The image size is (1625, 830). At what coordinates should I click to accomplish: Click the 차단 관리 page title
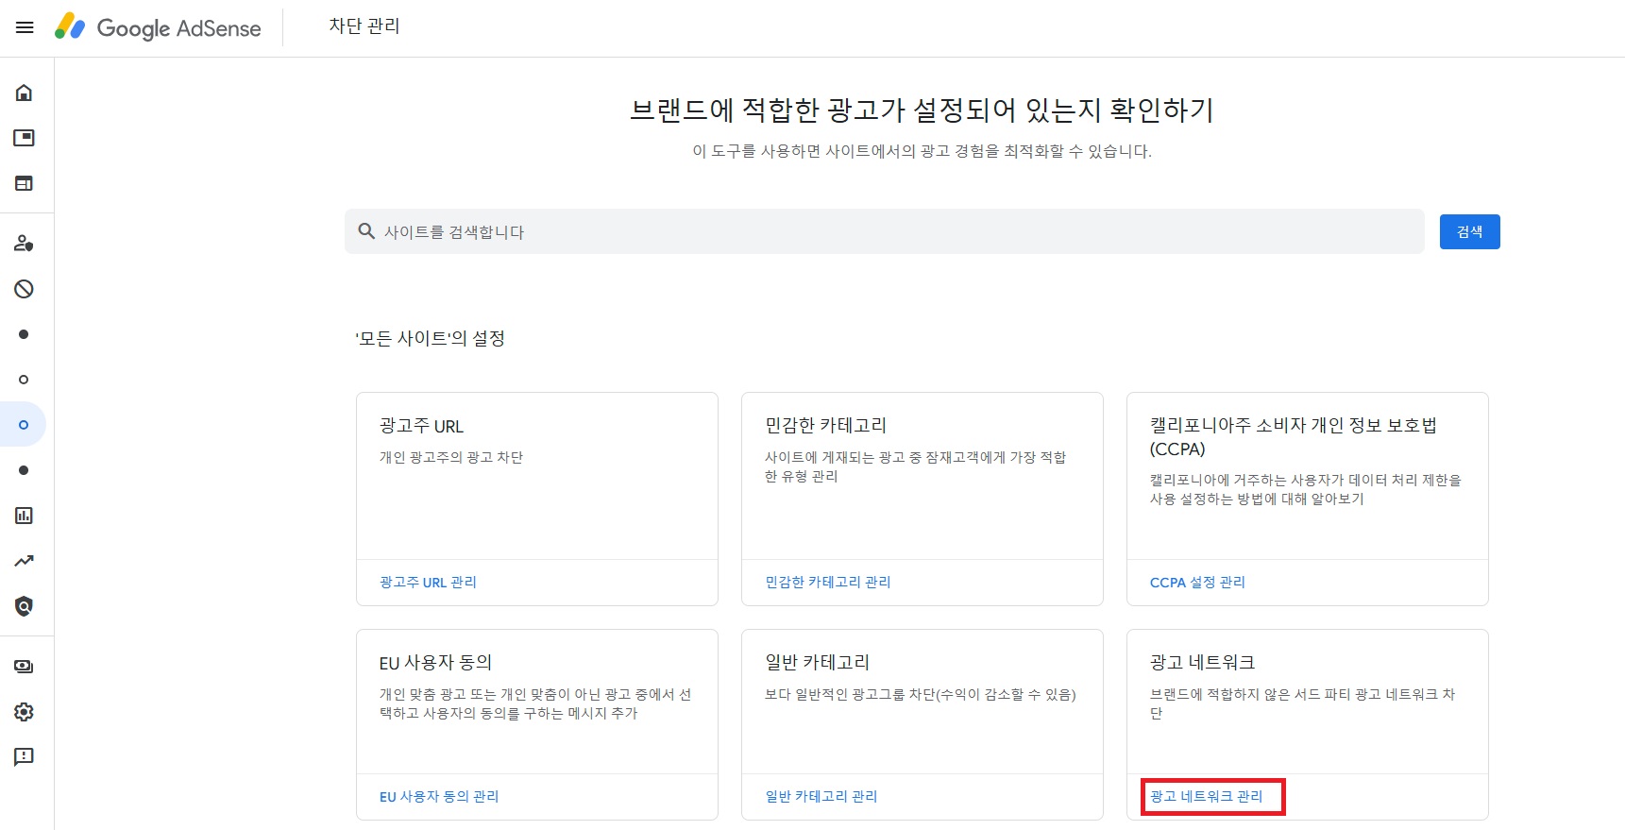click(x=364, y=26)
